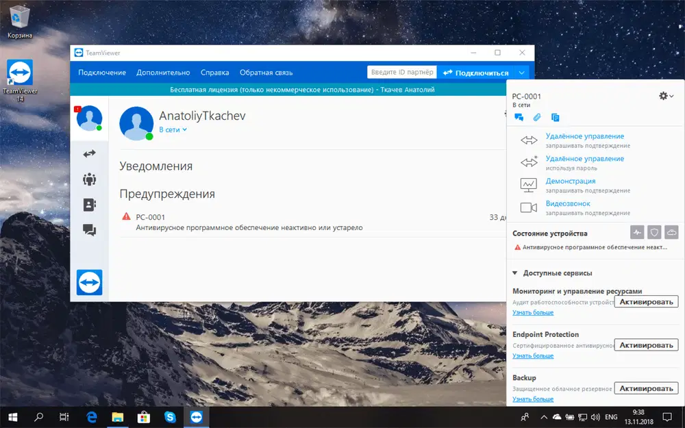Open Chat bubbles icon in sidebar
Viewport: 685px width, 428px height.
click(89, 229)
